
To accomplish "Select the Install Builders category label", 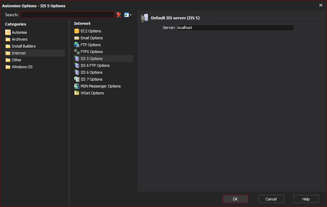I will tap(24, 46).
